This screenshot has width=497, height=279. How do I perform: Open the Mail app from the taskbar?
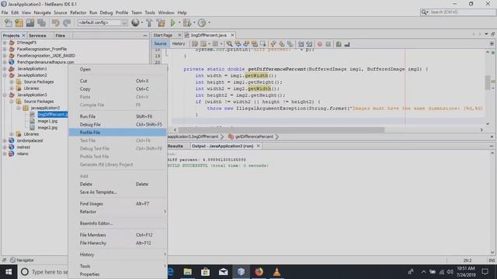coord(223,272)
